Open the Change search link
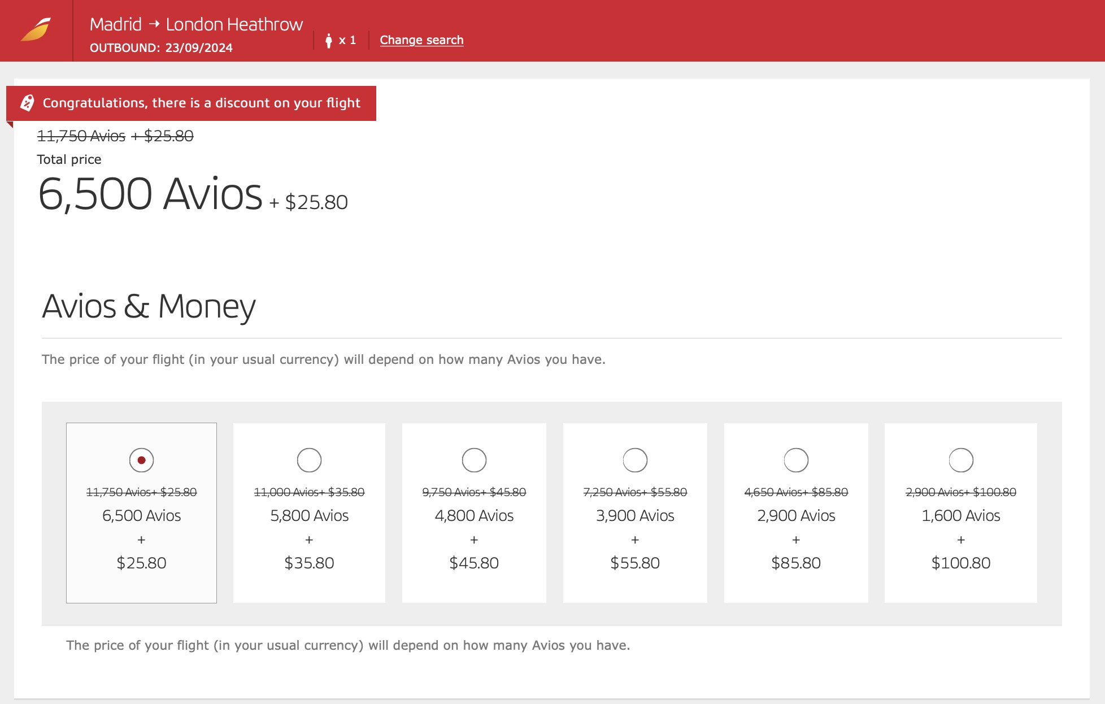Image resolution: width=1105 pixels, height=704 pixels. coord(421,40)
